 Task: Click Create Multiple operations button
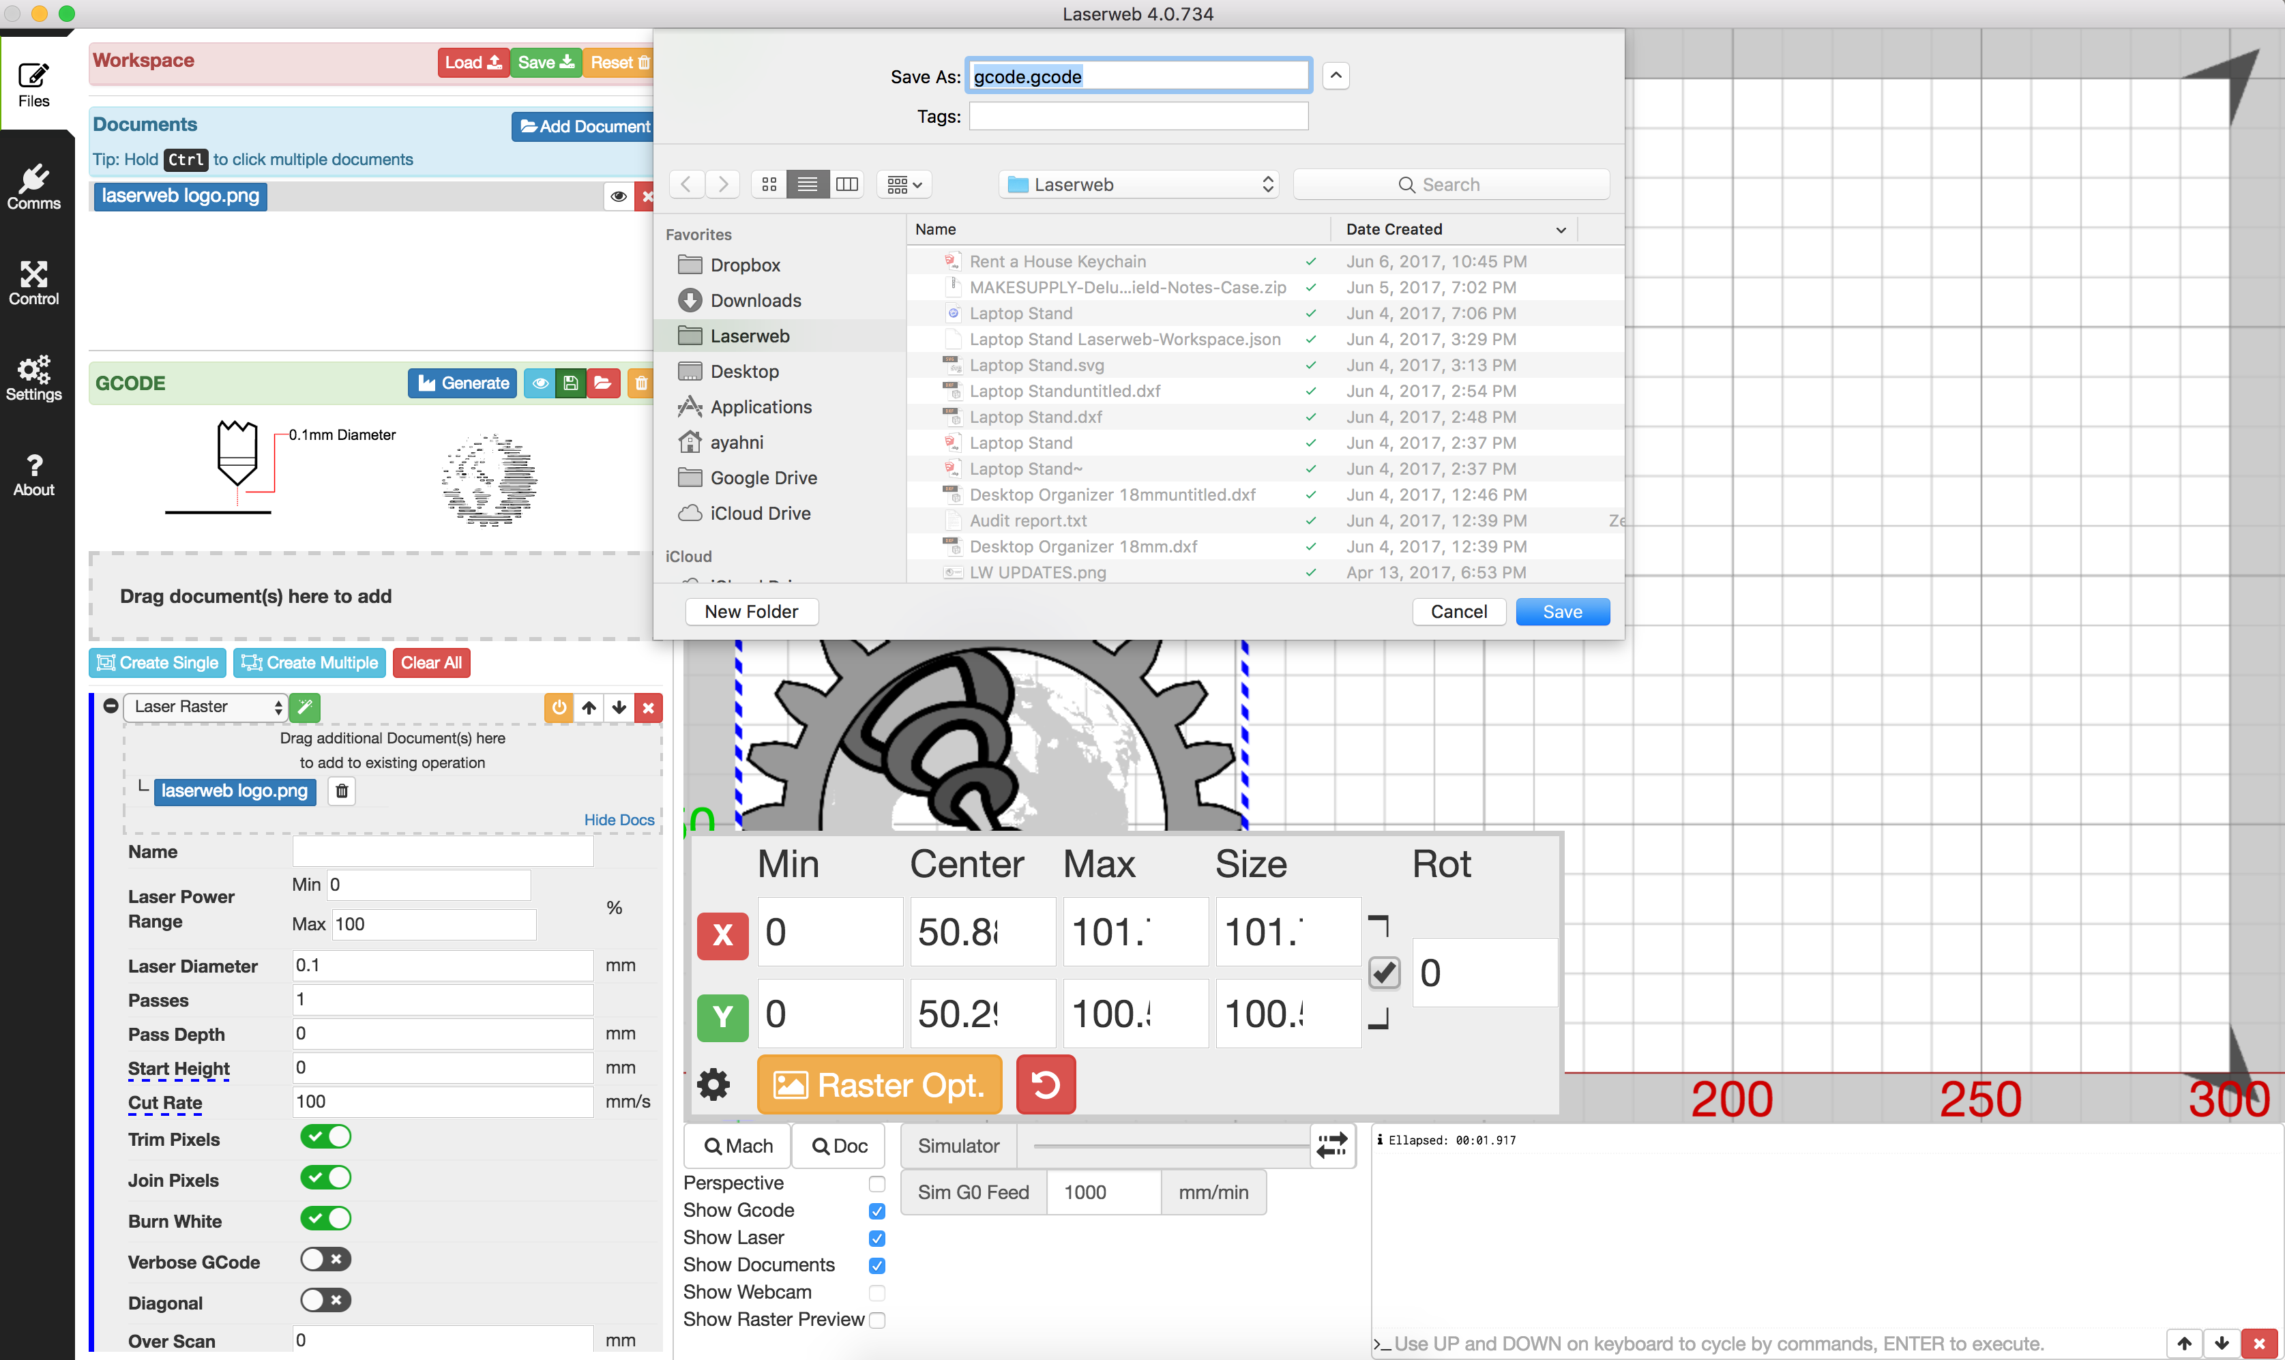pyautogui.click(x=310, y=662)
